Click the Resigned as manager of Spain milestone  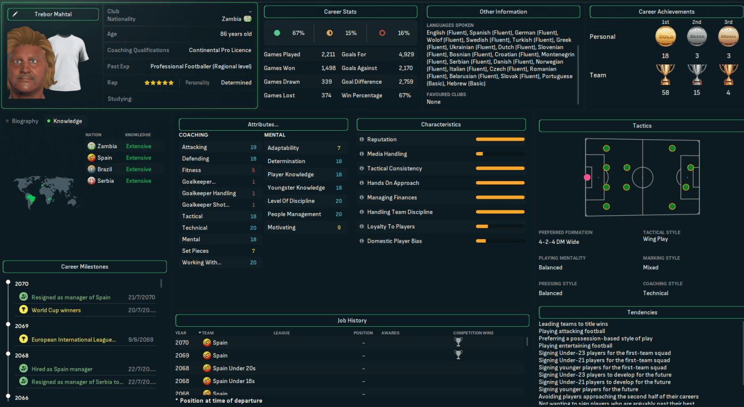[71, 298]
